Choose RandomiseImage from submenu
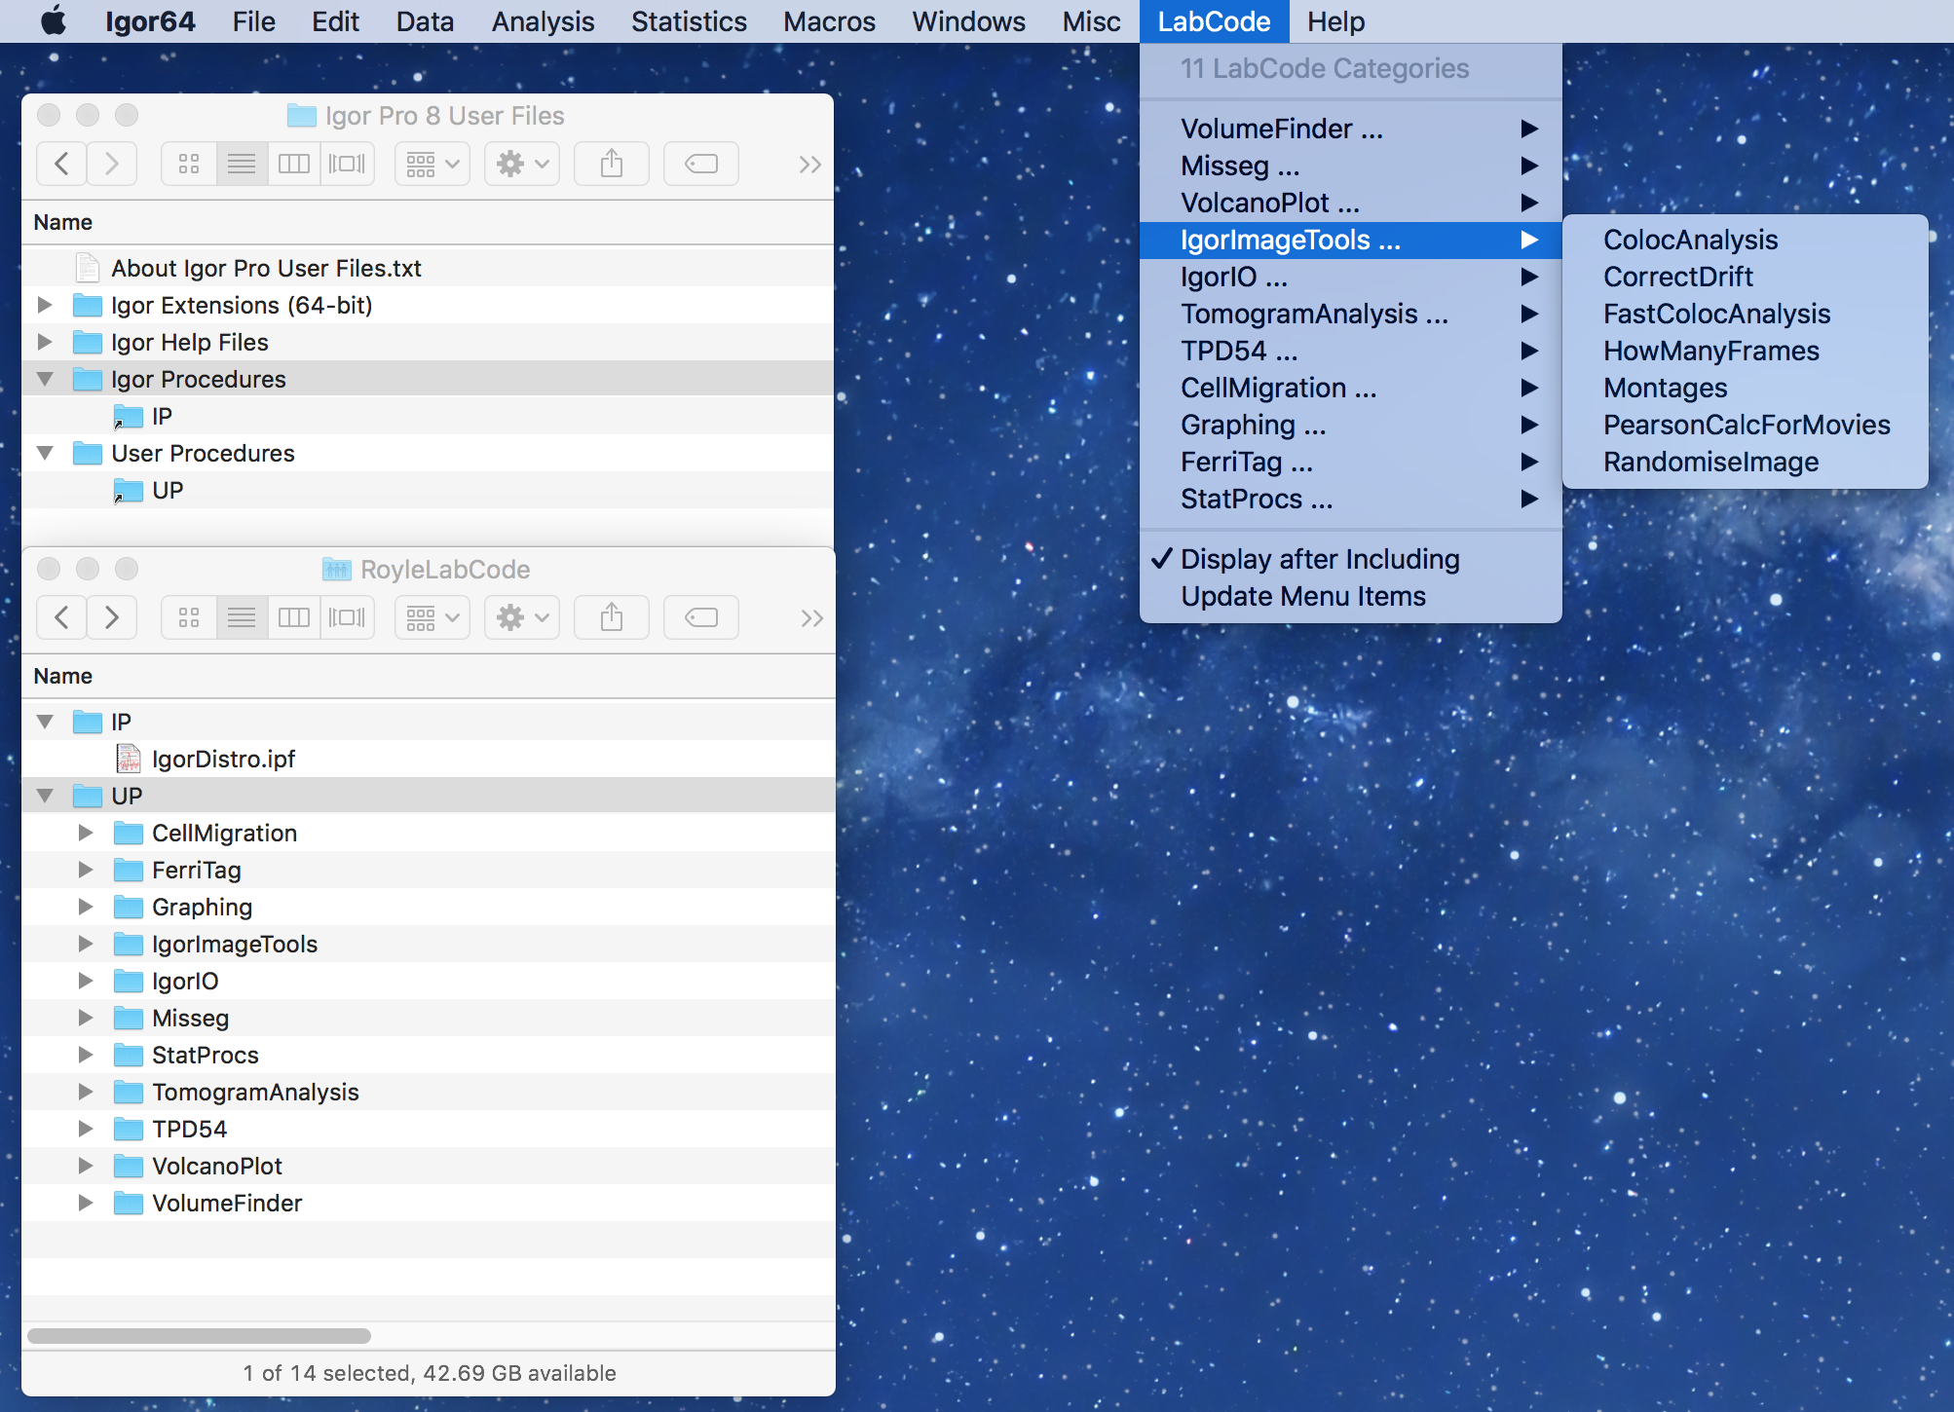Image resolution: width=1954 pixels, height=1412 pixels. click(1745, 462)
